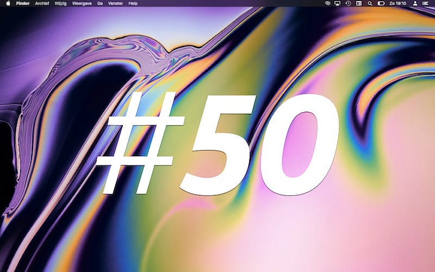435x272 pixels.
Task: Click the first icon before AirPlay in menu bar
Action: [x=328, y=3]
